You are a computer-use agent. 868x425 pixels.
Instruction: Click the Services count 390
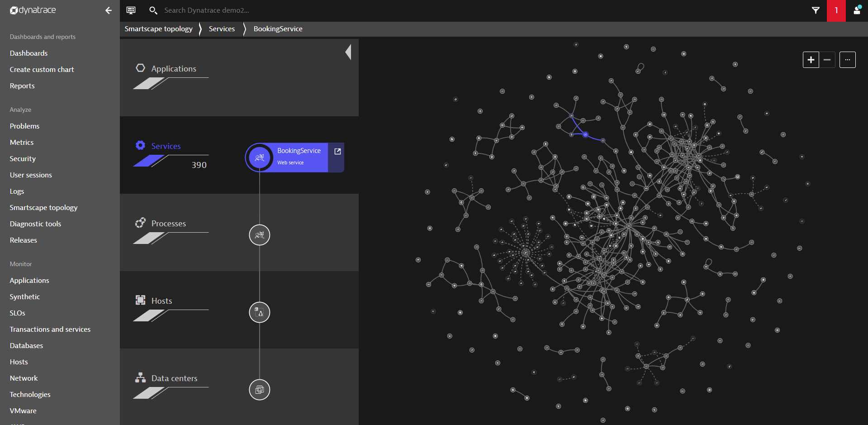[199, 165]
